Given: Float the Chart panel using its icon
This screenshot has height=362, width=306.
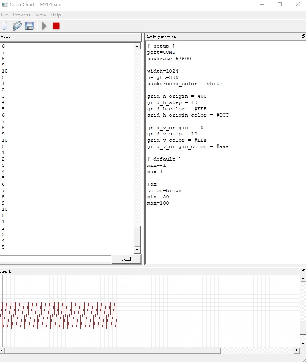Looking at the screenshot, I should pos(303,271).
